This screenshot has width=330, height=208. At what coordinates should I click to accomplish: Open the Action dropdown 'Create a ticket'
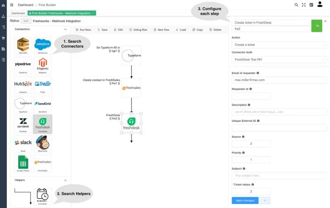coord(279,45)
